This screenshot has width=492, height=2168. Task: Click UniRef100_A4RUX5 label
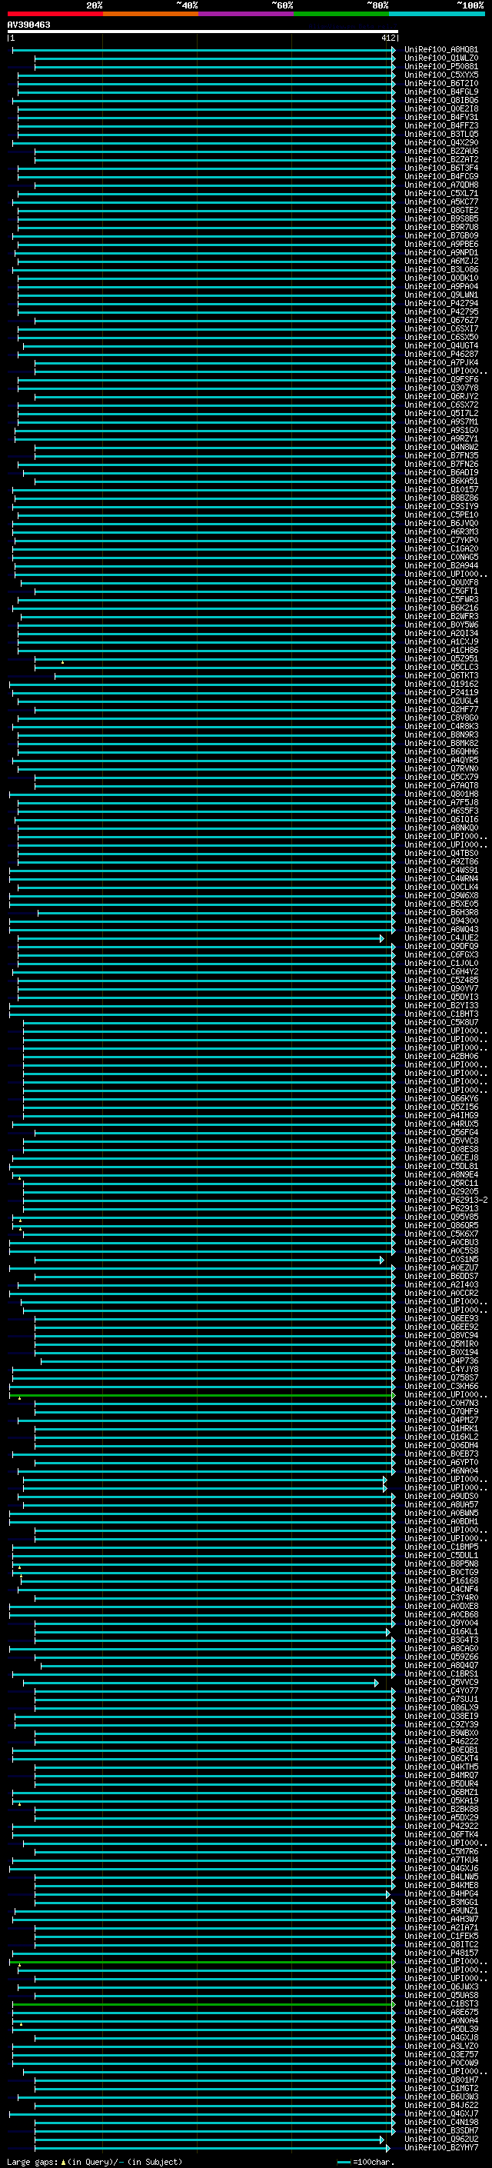pos(440,1124)
